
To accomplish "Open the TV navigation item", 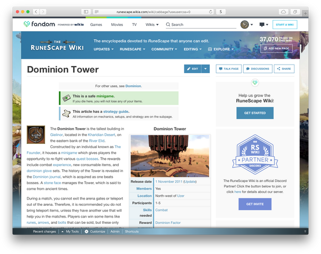I will (135, 24).
